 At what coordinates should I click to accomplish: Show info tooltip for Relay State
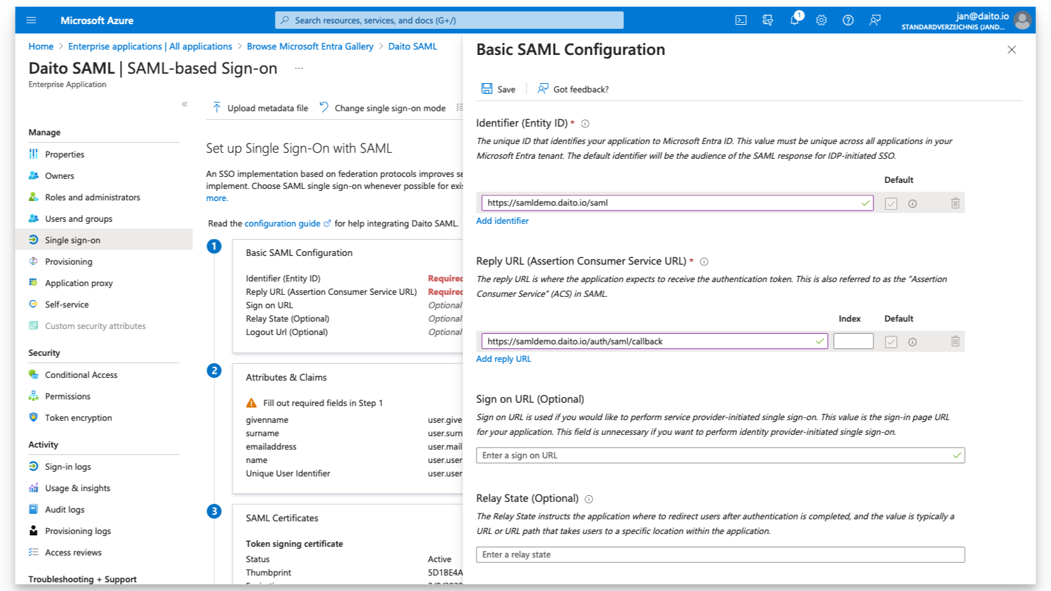[x=589, y=499]
